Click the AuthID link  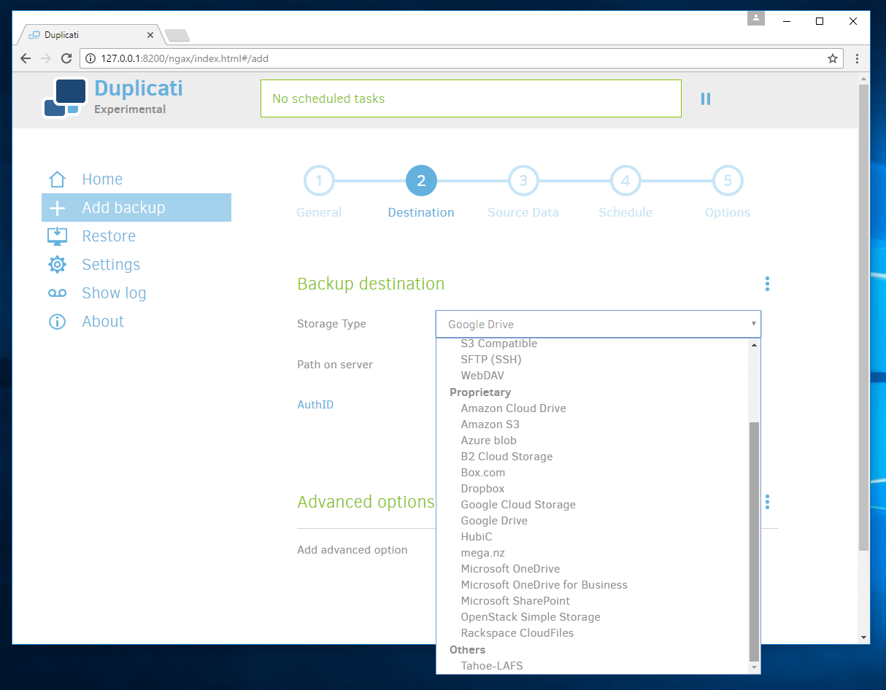tap(315, 404)
